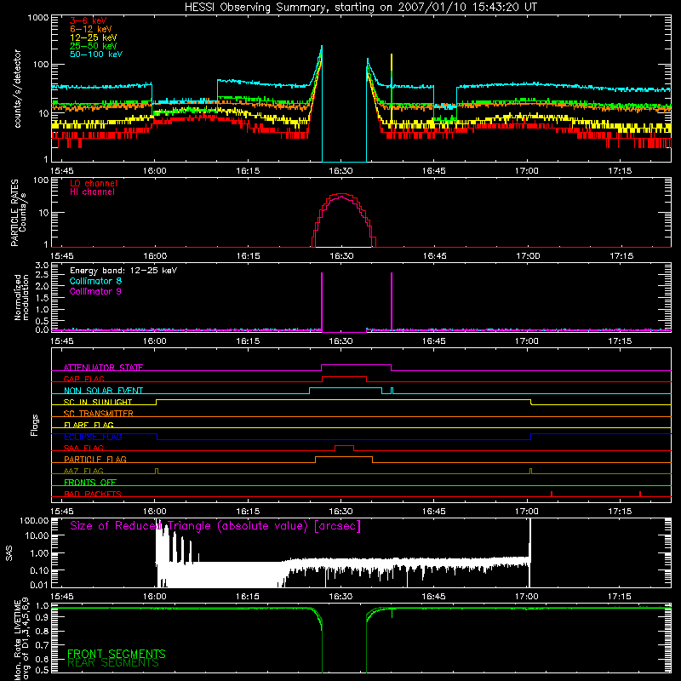The width and height of the screenshot is (681, 681).
Task: Click the '1000' y-axis value in top panel
Action: coord(38,18)
